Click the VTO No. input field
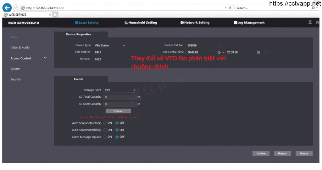 (110, 59)
